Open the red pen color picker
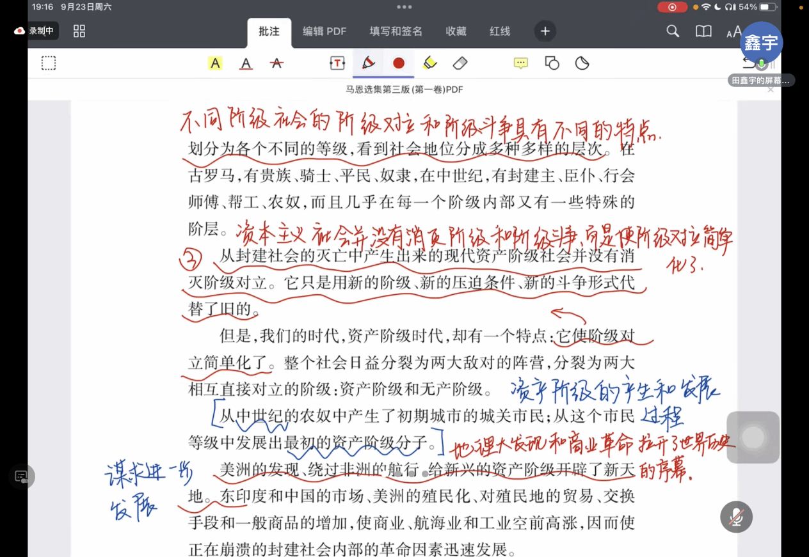This screenshot has height=557, width=809. click(399, 63)
